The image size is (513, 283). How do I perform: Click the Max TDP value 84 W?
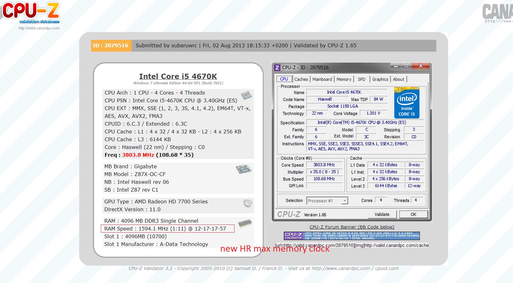[x=379, y=99]
